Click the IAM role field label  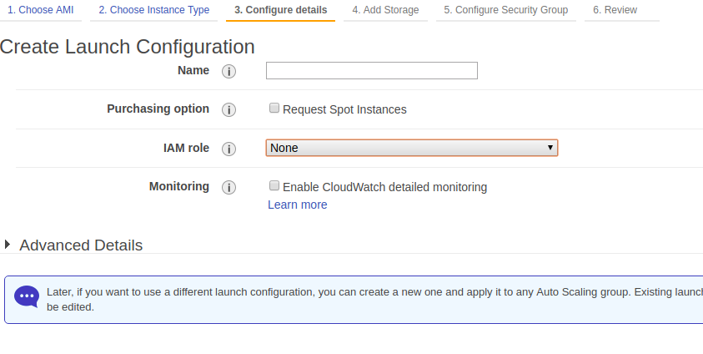click(x=186, y=148)
